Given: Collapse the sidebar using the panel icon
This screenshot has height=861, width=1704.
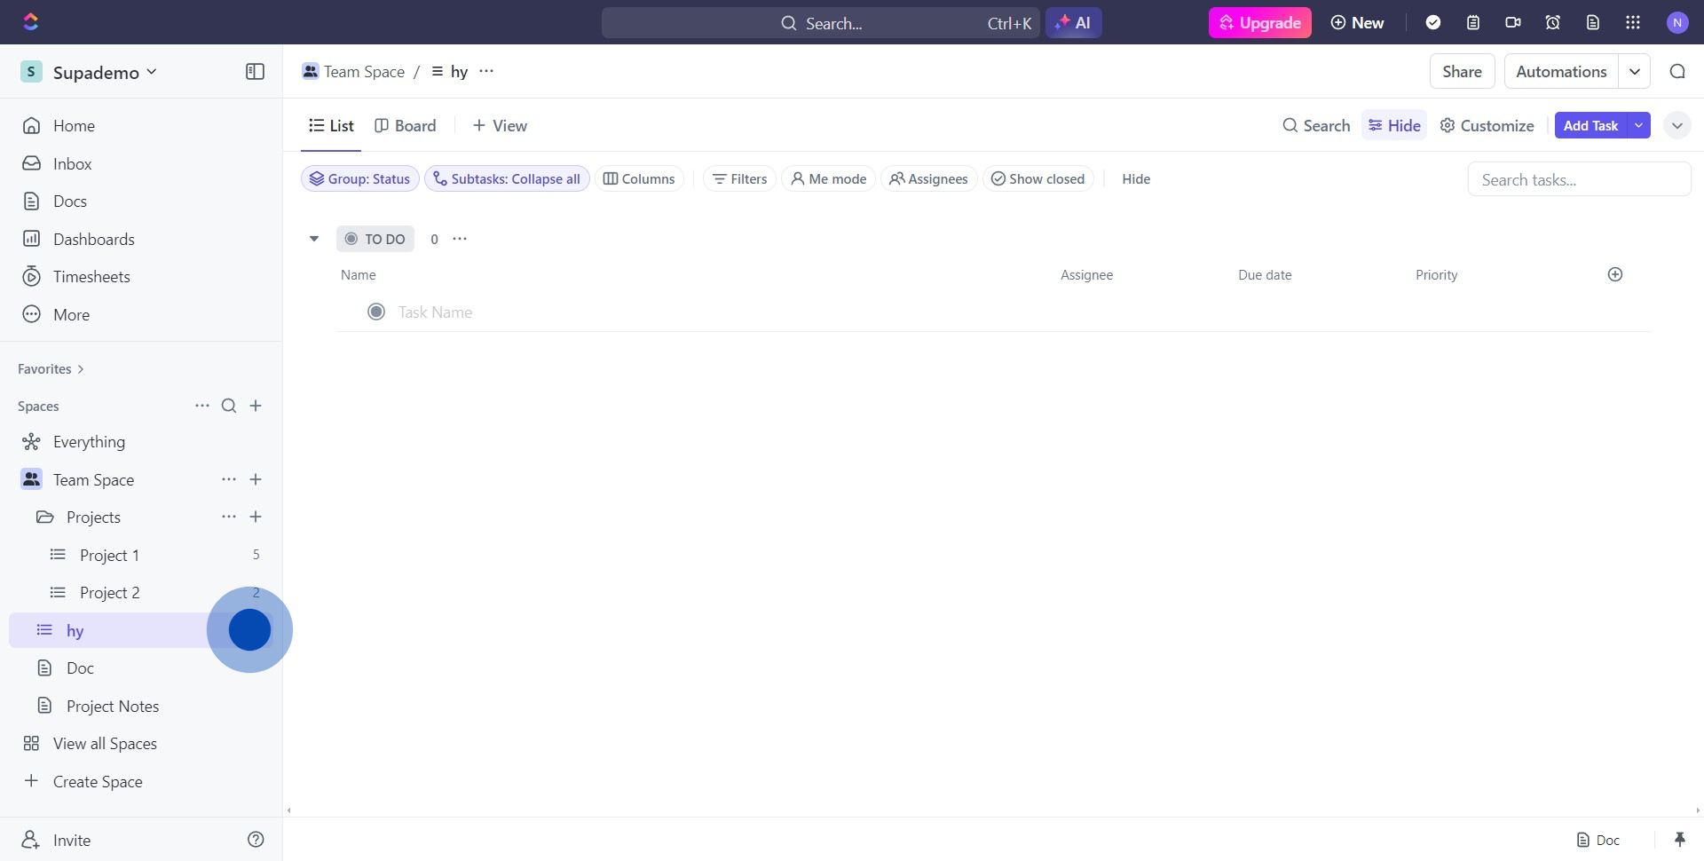Looking at the screenshot, I should tap(255, 72).
